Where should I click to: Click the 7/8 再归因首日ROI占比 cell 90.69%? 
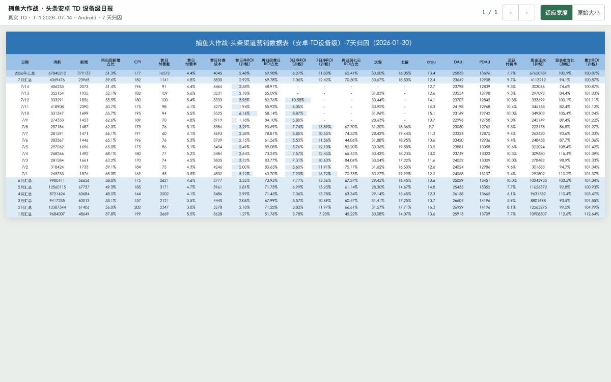271,126
